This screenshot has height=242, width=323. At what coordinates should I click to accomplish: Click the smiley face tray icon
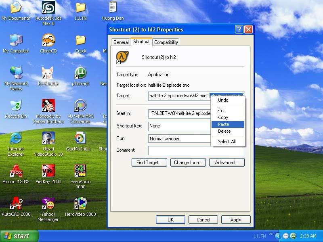[286, 236]
